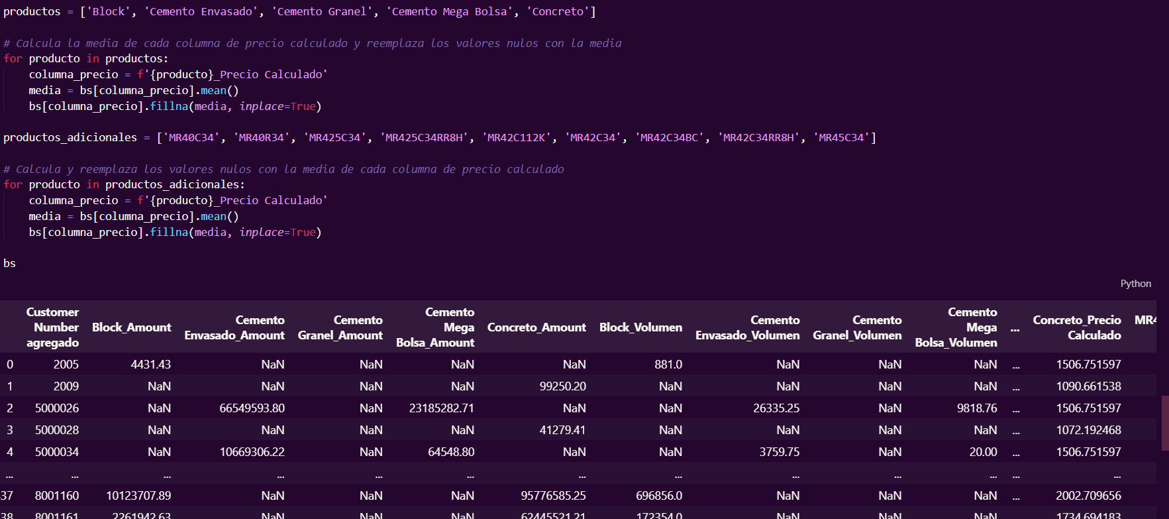Click the Python language mode label
Screen dimensions: 1169x519
1135,284
